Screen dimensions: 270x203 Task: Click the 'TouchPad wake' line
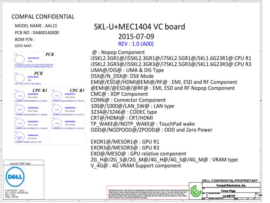(x=143, y=124)
